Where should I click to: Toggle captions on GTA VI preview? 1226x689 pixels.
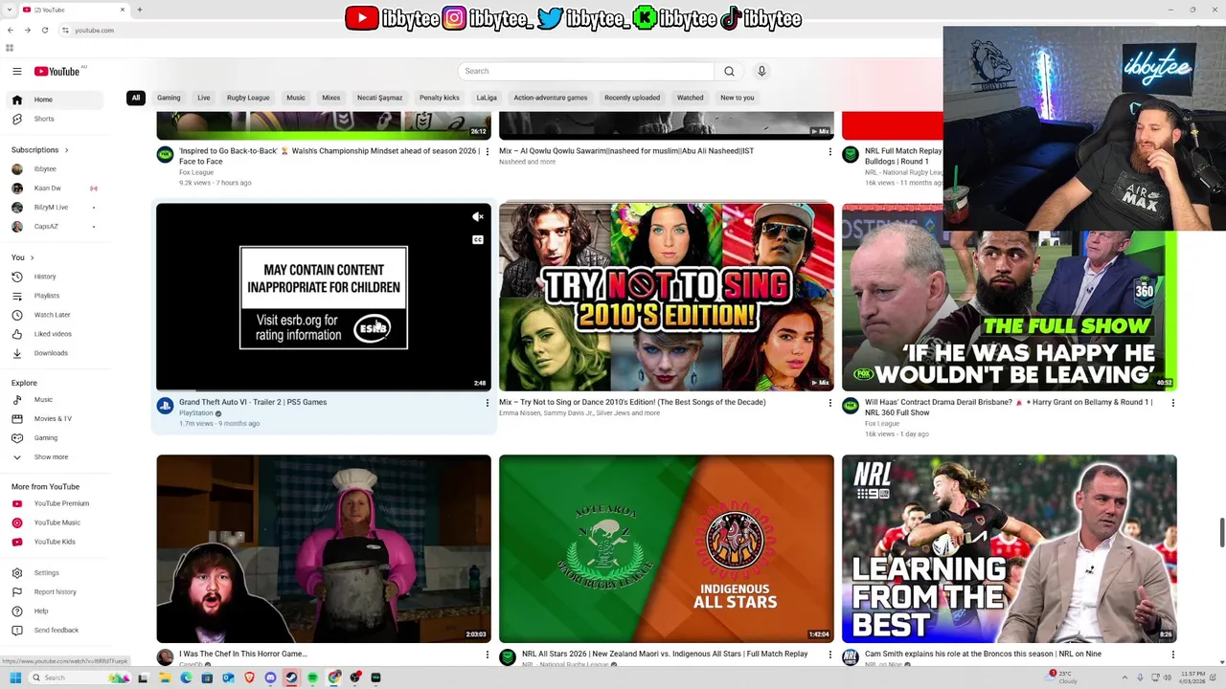pyautogui.click(x=478, y=240)
